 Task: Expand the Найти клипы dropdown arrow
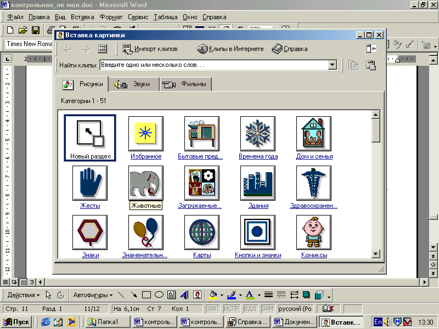point(333,65)
